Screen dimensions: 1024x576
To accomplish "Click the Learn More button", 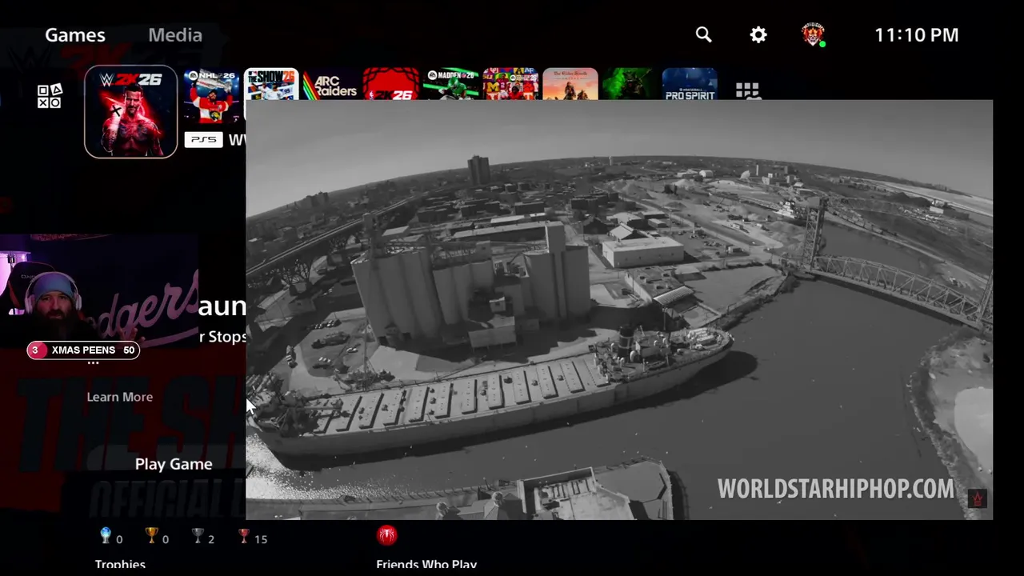I will point(119,397).
